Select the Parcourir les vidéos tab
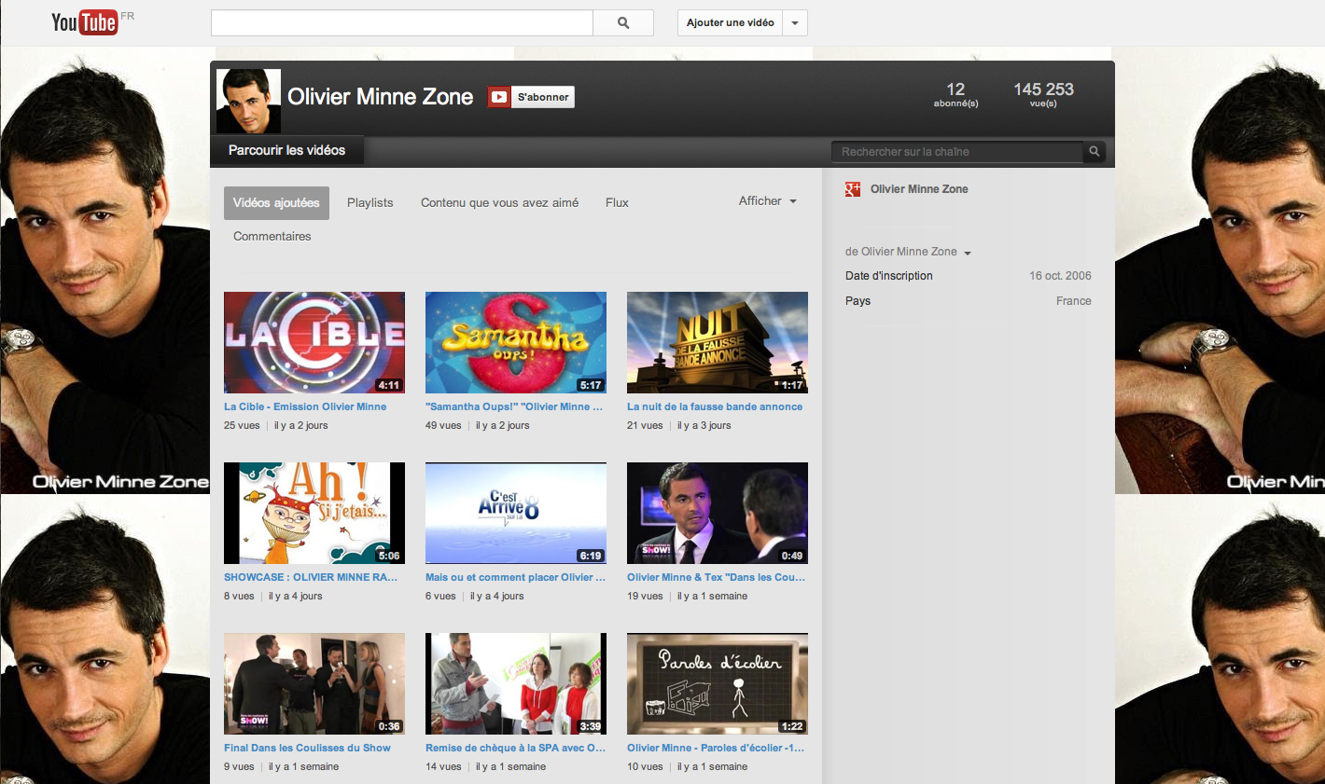1325x784 pixels. click(x=286, y=150)
